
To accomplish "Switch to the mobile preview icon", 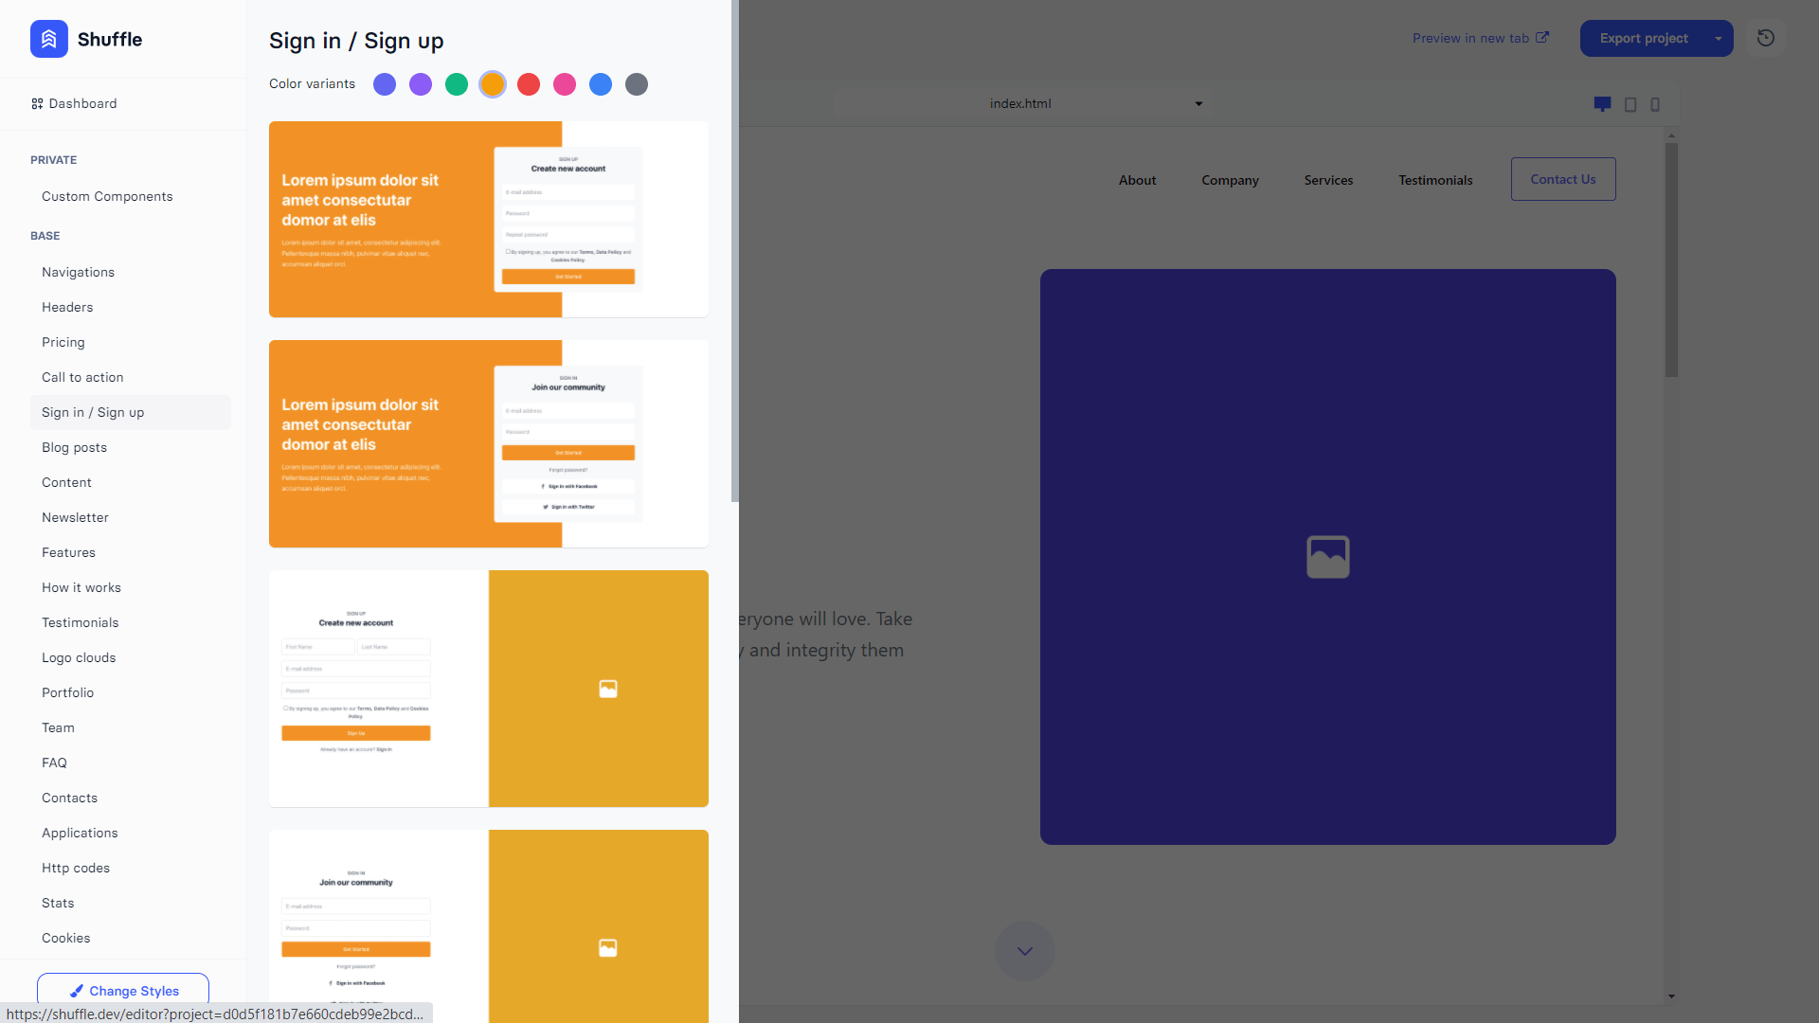I will pyautogui.click(x=1655, y=104).
